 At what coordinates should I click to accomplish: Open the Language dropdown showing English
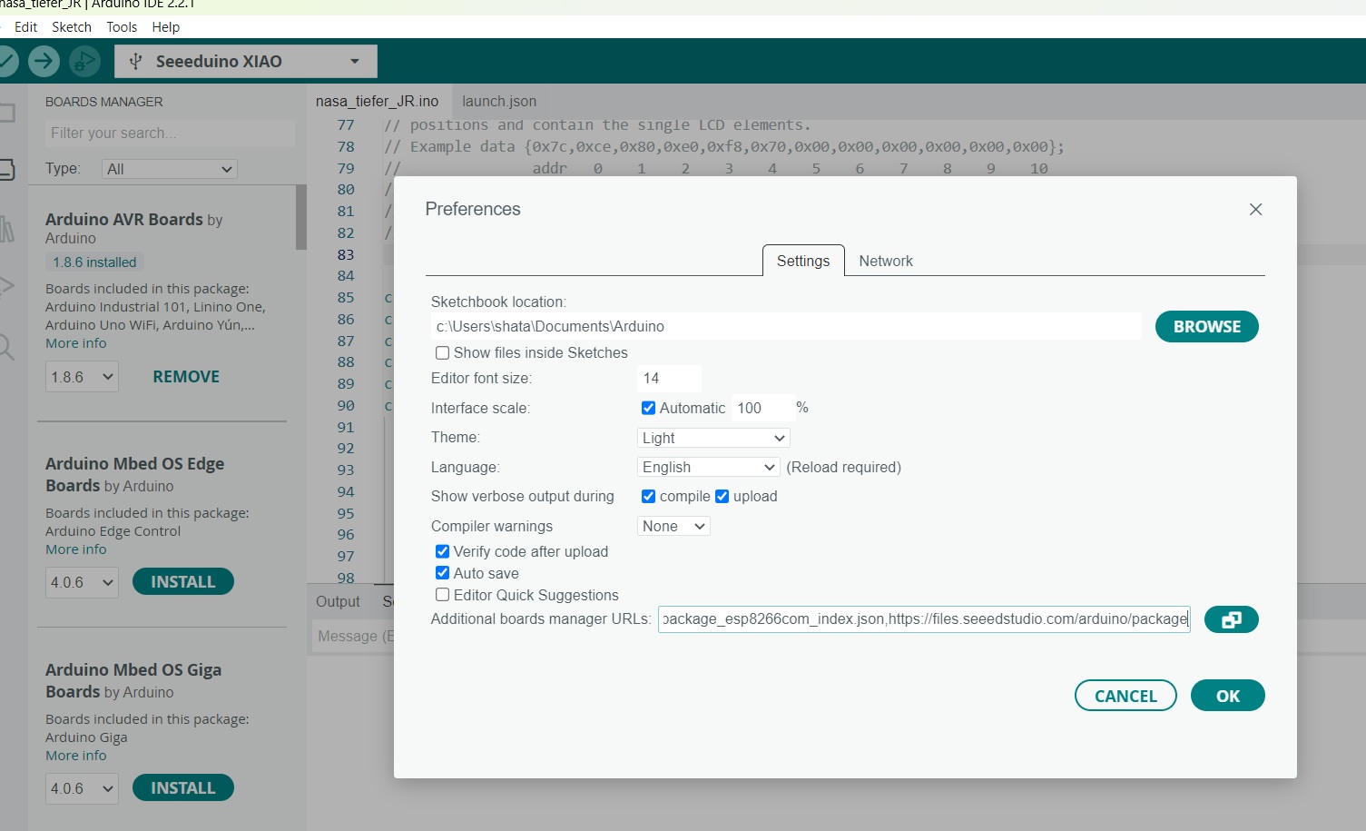tap(709, 467)
